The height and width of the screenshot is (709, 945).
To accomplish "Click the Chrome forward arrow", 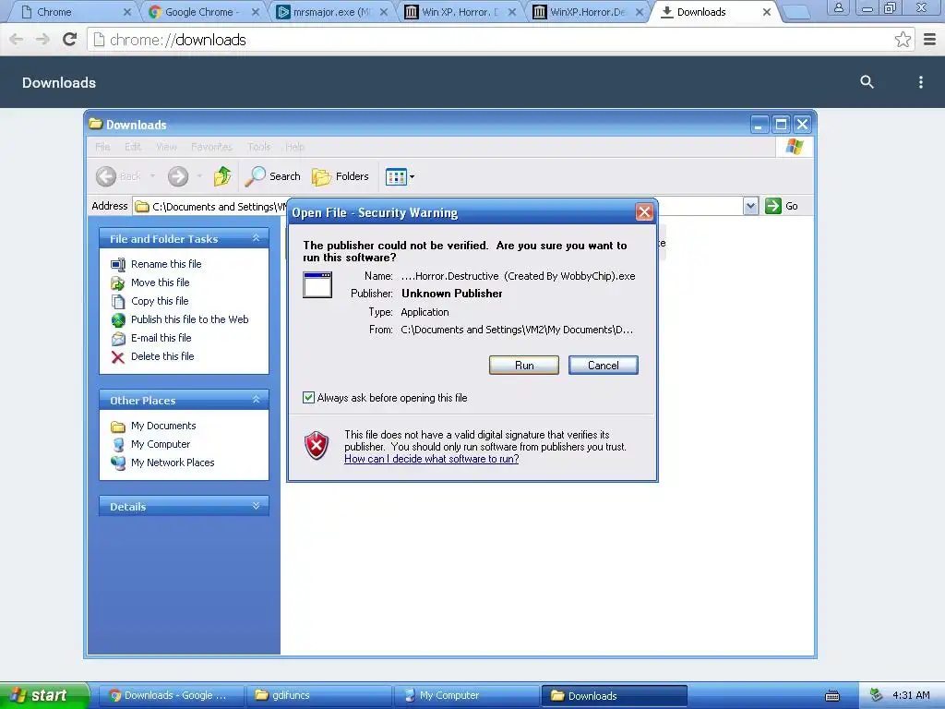I will pos(42,40).
